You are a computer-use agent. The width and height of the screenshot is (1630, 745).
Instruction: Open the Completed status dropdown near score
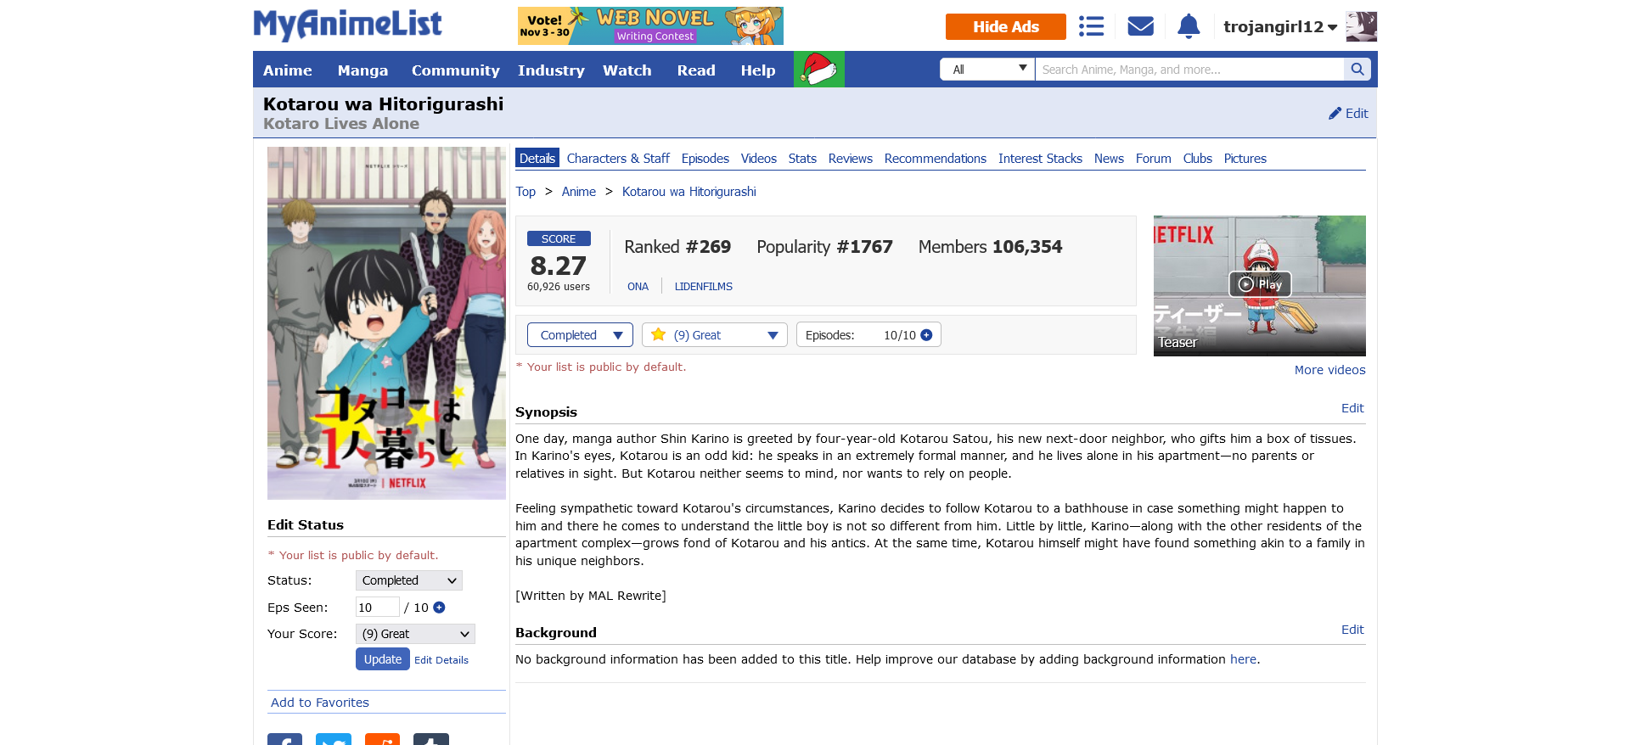click(580, 335)
